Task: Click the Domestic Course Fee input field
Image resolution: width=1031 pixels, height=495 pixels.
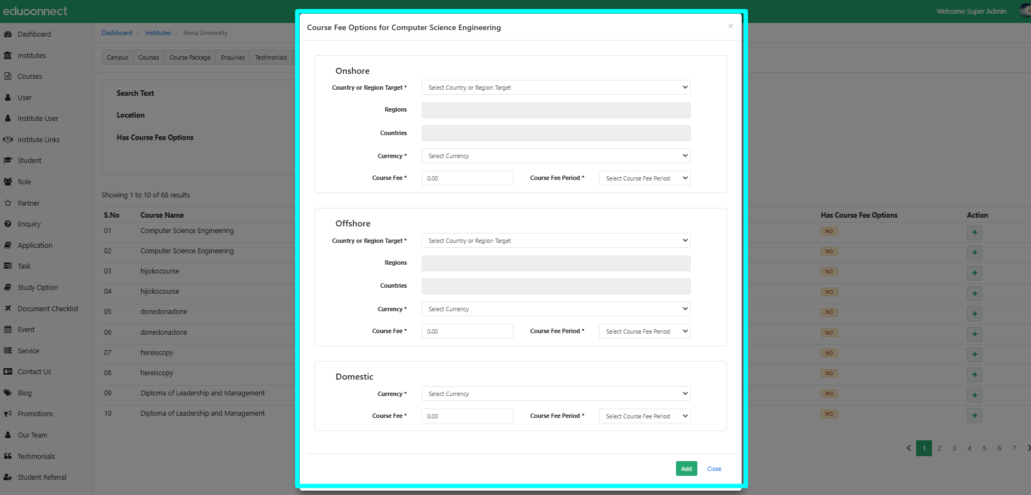Action: (468, 416)
